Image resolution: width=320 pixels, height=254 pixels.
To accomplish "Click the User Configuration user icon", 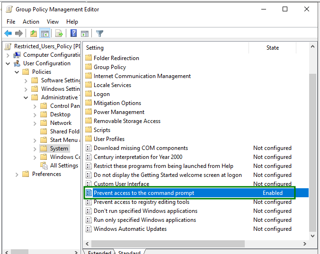I will 17,63.
